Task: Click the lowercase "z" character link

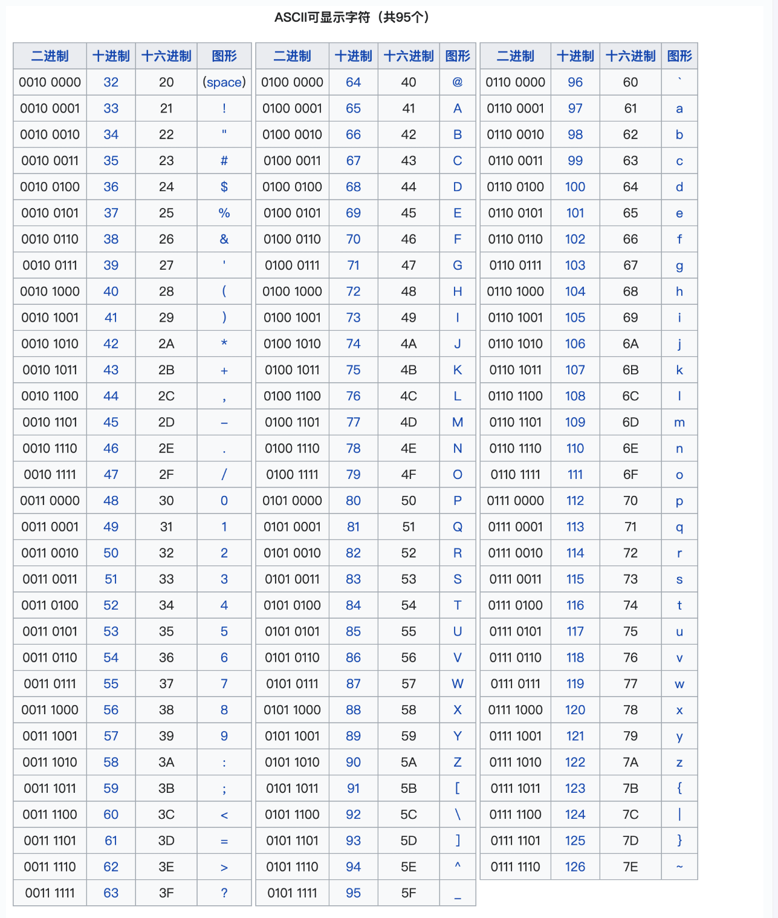Action: [x=679, y=763]
